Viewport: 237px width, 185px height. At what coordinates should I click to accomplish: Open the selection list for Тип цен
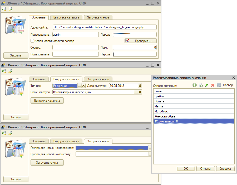coord(80,86)
